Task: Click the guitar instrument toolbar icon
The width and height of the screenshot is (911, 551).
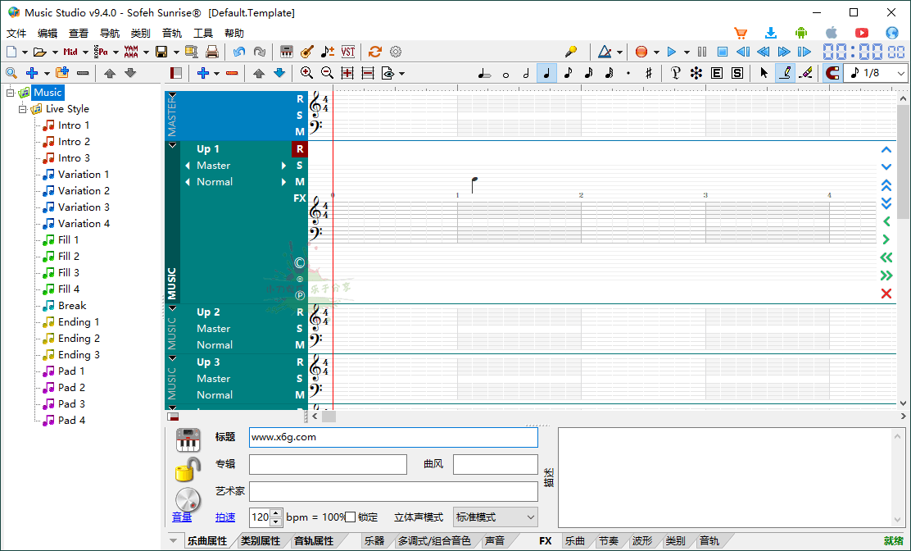Action: pyautogui.click(x=306, y=51)
